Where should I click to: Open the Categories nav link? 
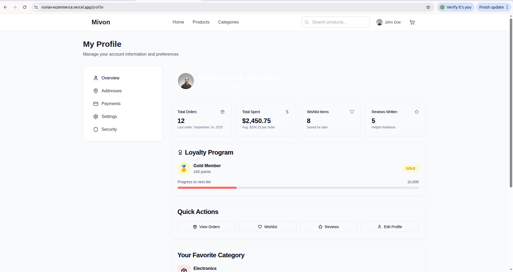point(228,22)
